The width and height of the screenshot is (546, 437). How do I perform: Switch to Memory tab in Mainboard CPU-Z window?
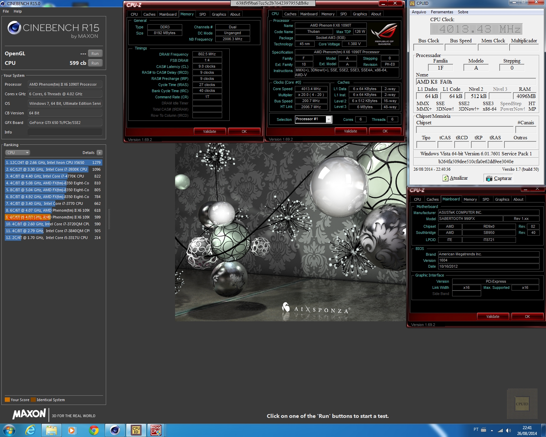pos(470,199)
